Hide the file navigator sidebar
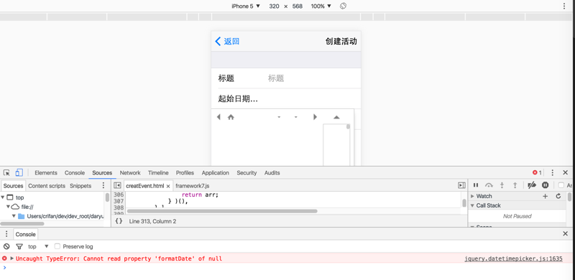This screenshot has height=280, width=575. (x=117, y=185)
